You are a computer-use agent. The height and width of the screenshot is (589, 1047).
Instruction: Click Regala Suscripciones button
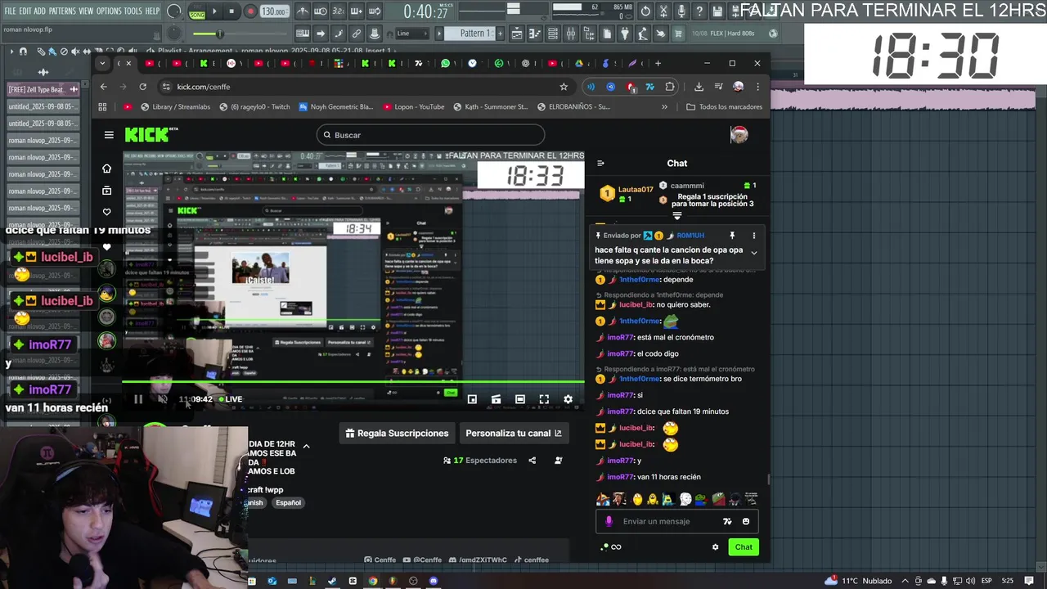pyautogui.click(x=397, y=434)
